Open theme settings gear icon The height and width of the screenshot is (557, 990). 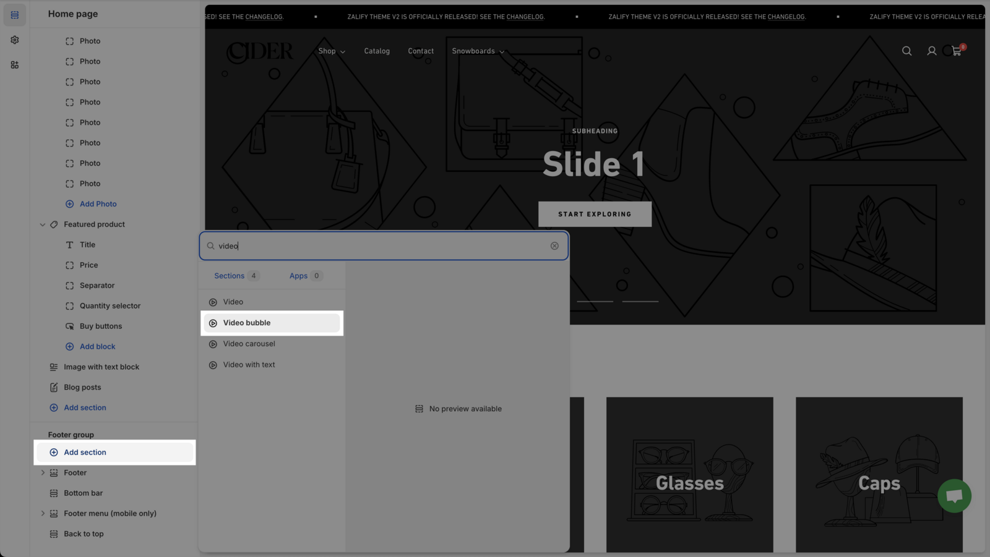(15, 40)
